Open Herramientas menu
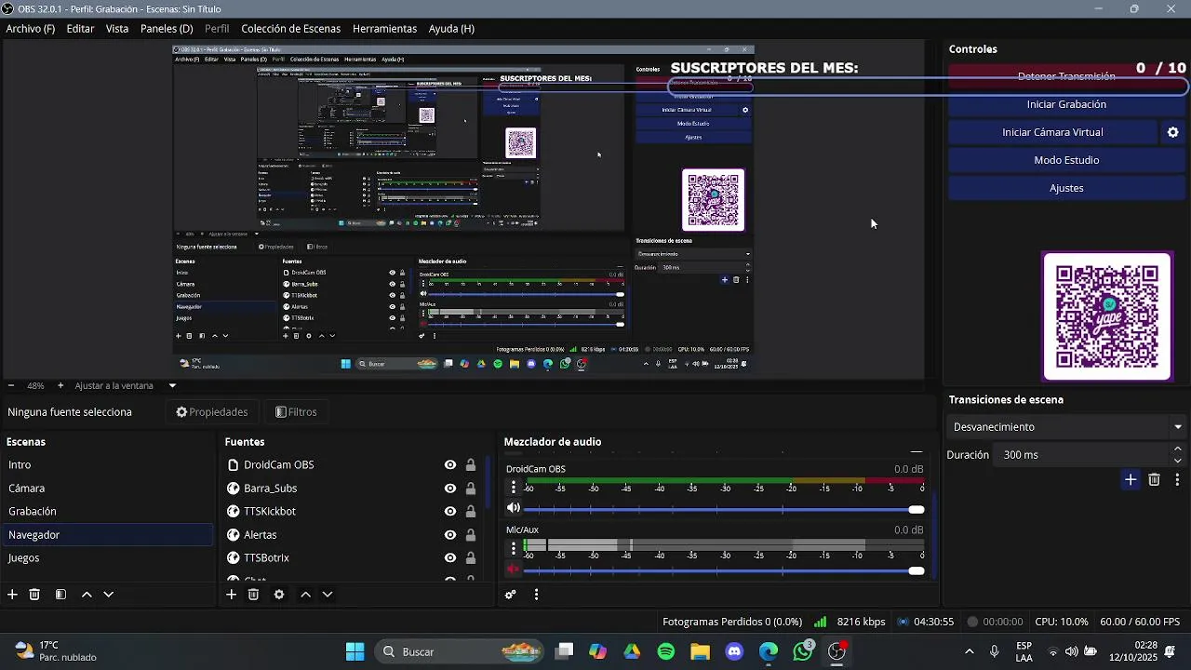Image resolution: width=1191 pixels, height=670 pixels. click(x=384, y=29)
